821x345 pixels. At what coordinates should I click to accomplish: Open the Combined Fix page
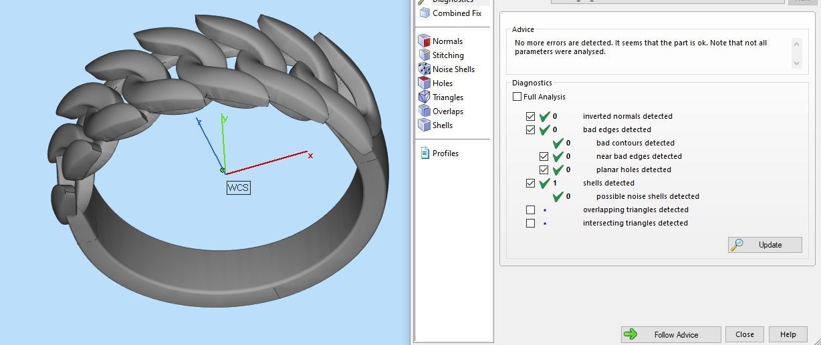[450, 13]
